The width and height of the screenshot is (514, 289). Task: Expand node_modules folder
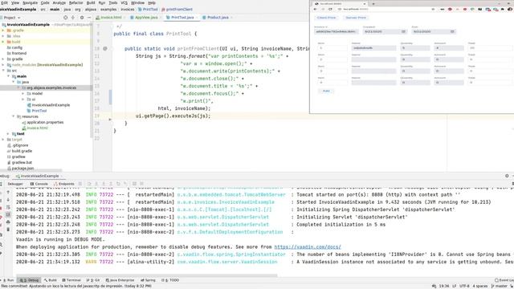pos(3,65)
